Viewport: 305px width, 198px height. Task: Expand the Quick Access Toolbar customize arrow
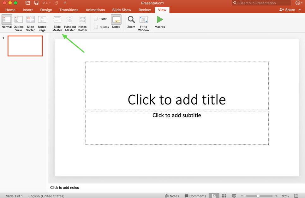pos(65,3)
